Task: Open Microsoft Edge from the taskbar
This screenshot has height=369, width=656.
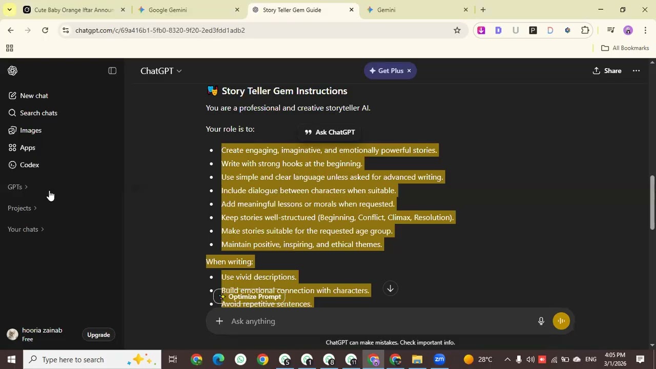Action: click(x=218, y=359)
